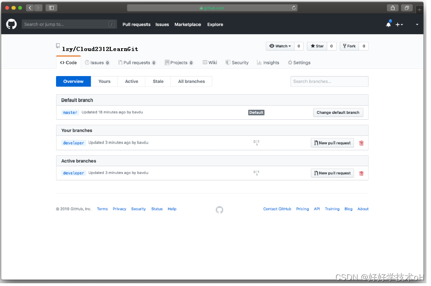Open the Safari share button
The image size is (431, 286).
click(x=393, y=8)
